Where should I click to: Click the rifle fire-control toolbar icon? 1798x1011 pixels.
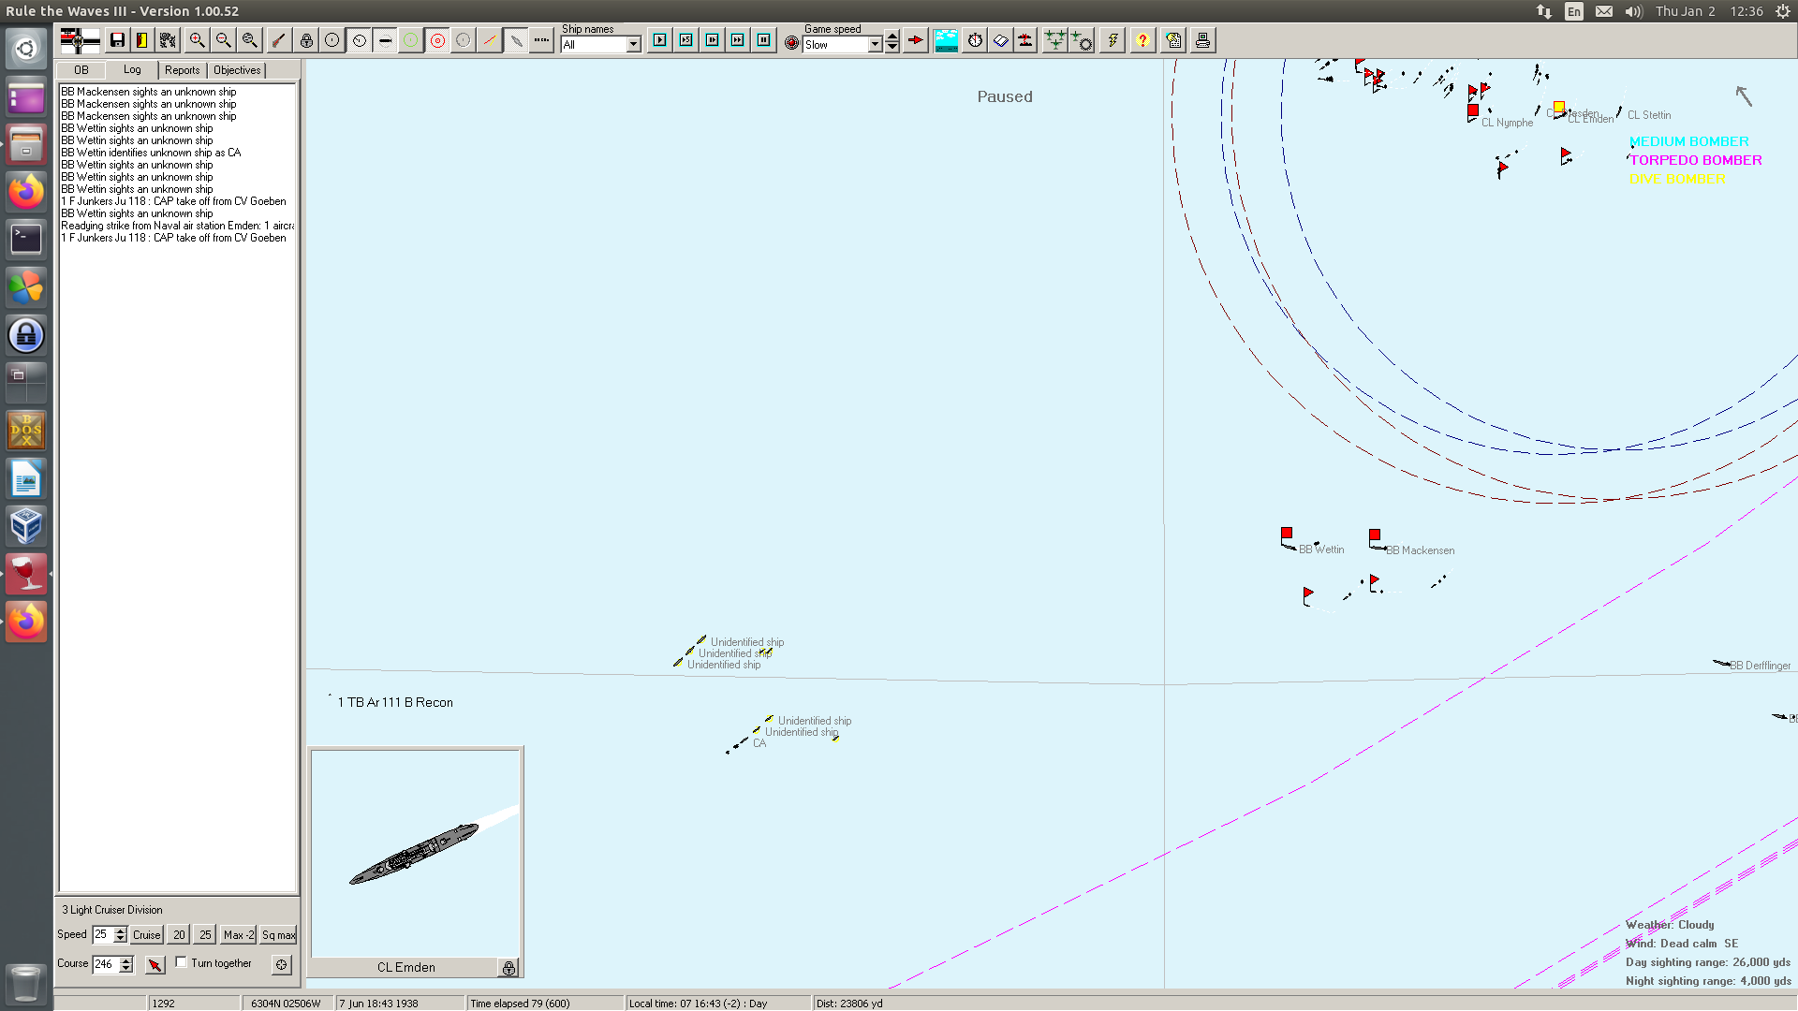pos(278,40)
